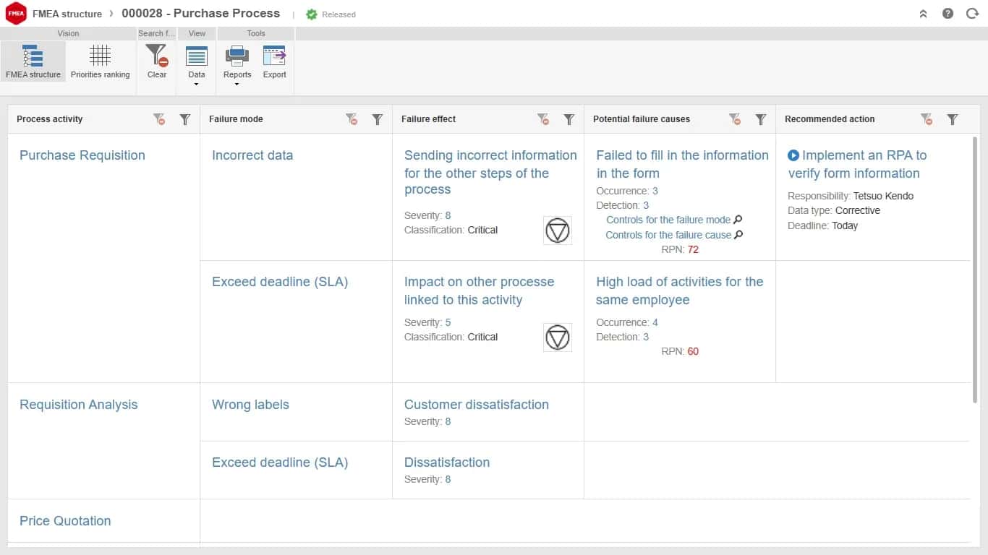Click critical symbol icon beside Severity 5

coord(558,337)
